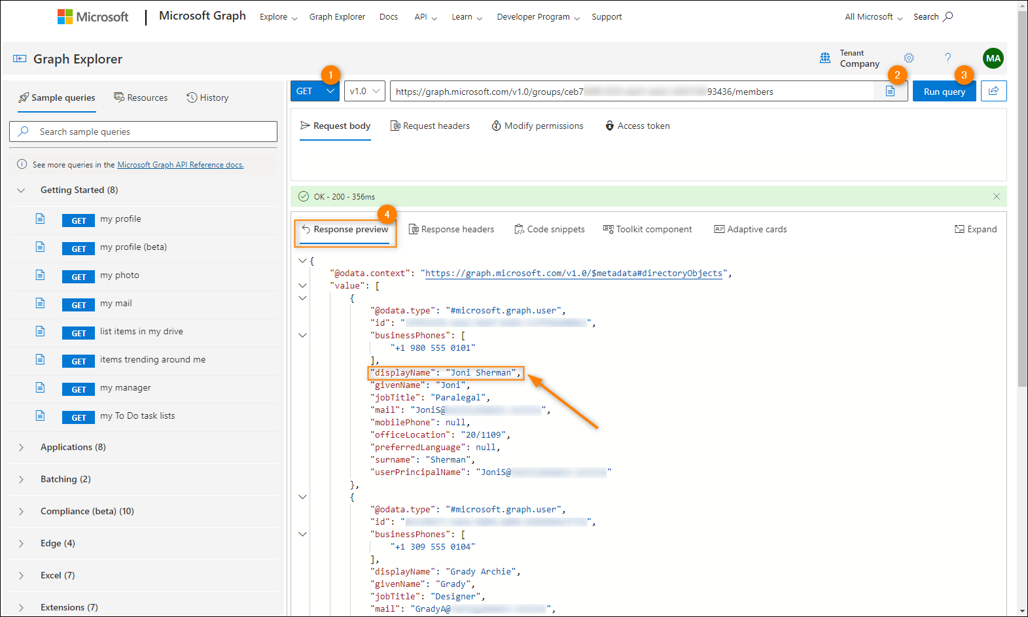Switch to the Resources tab
The width and height of the screenshot is (1028, 617).
tap(141, 97)
